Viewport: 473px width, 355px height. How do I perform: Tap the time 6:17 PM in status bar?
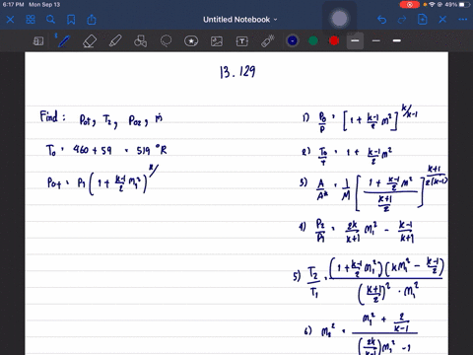pos(14,5)
